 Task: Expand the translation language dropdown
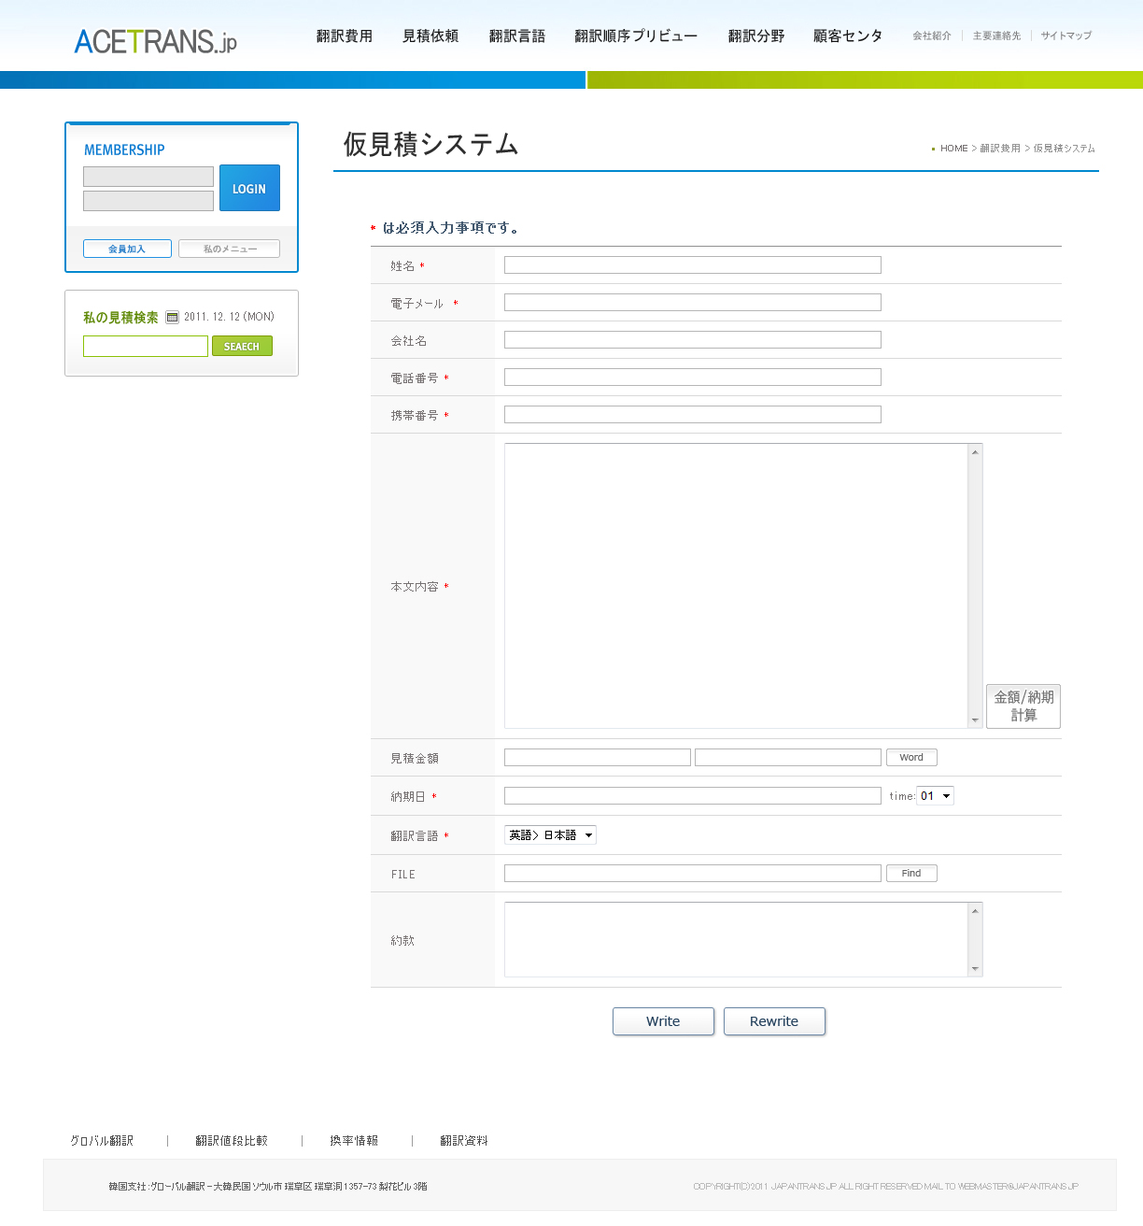pyautogui.click(x=550, y=835)
